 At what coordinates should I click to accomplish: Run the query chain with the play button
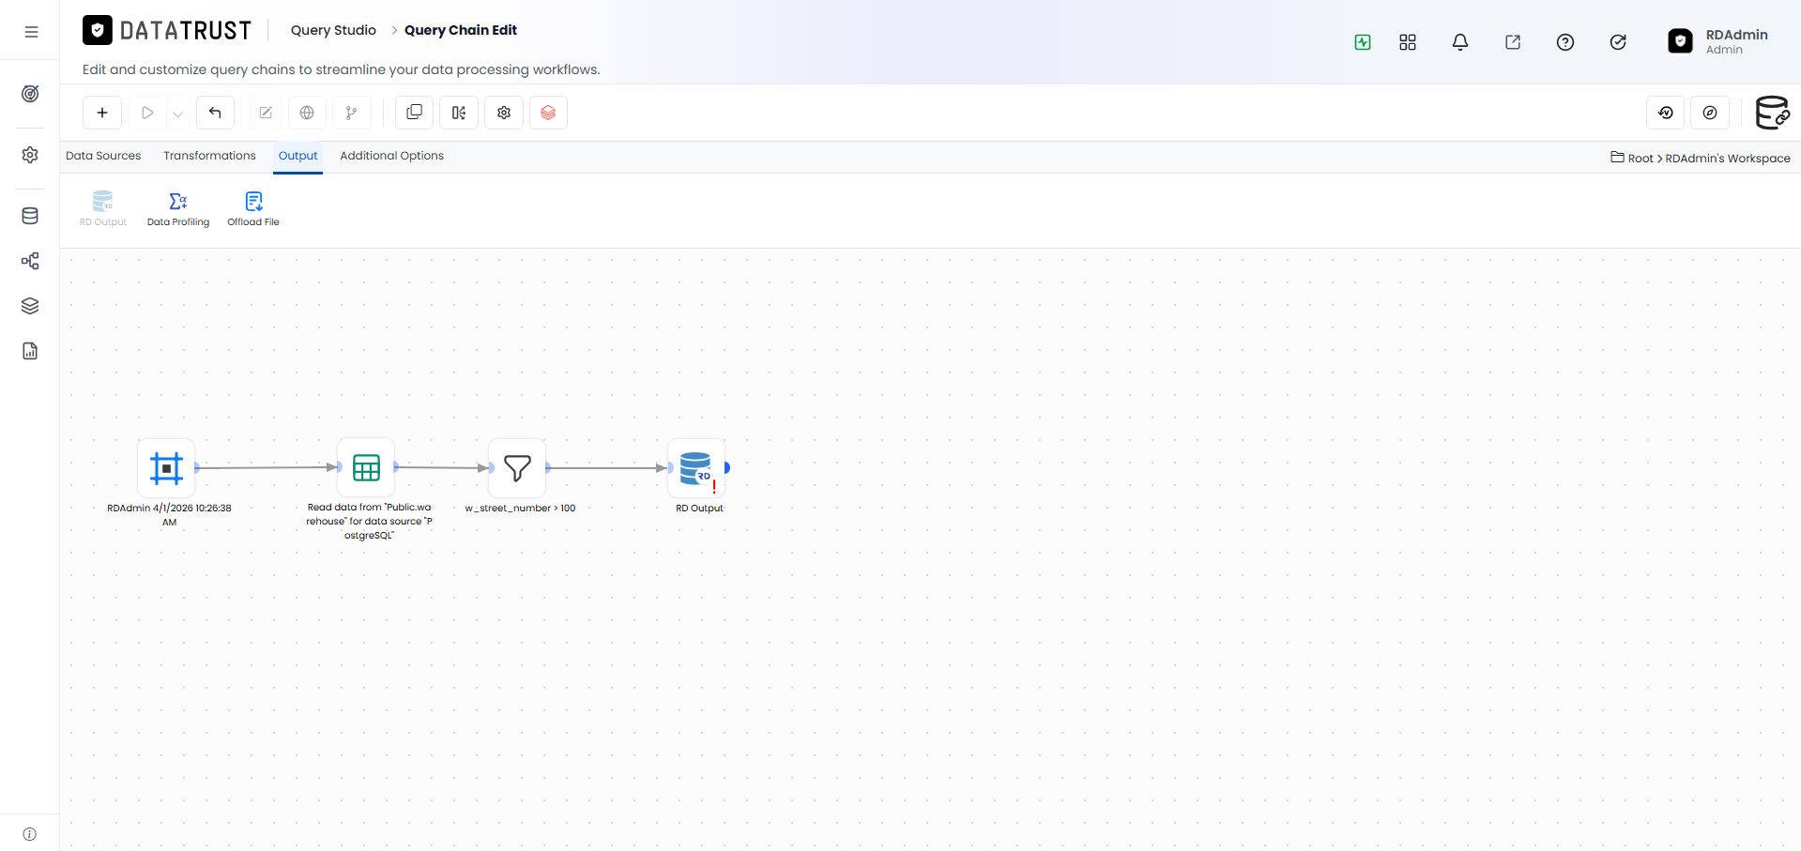click(147, 113)
